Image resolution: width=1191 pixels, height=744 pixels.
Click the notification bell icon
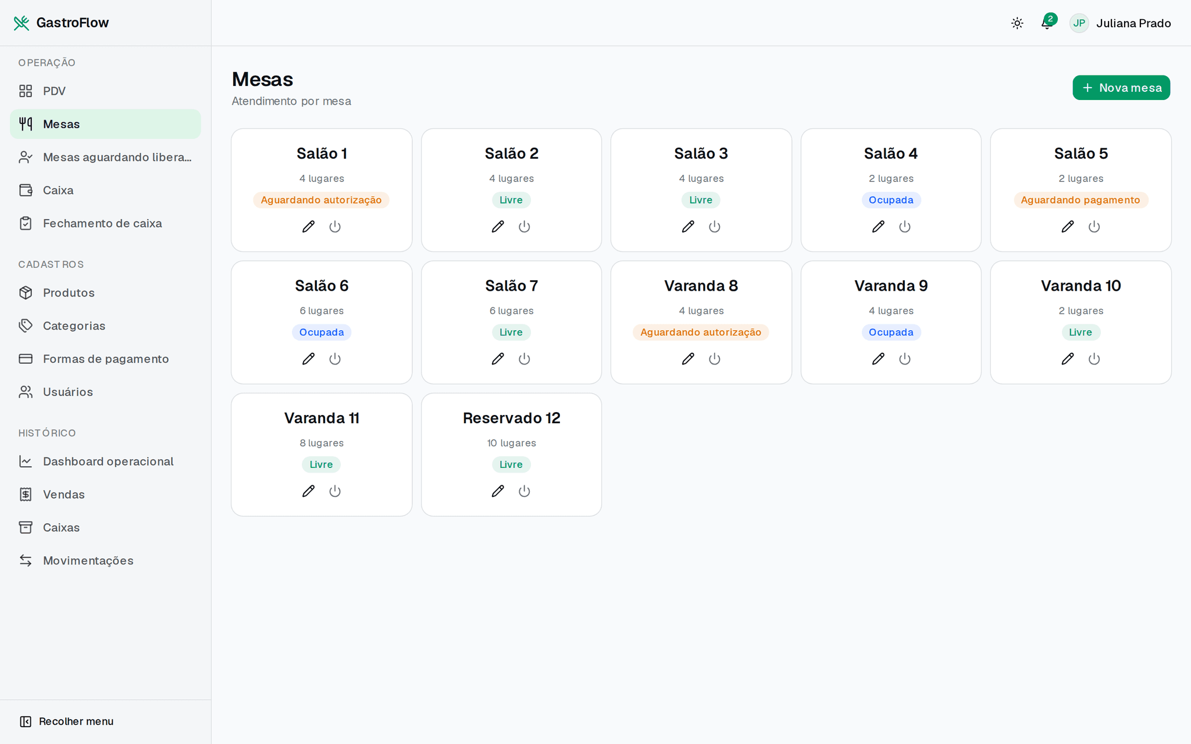click(x=1047, y=23)
